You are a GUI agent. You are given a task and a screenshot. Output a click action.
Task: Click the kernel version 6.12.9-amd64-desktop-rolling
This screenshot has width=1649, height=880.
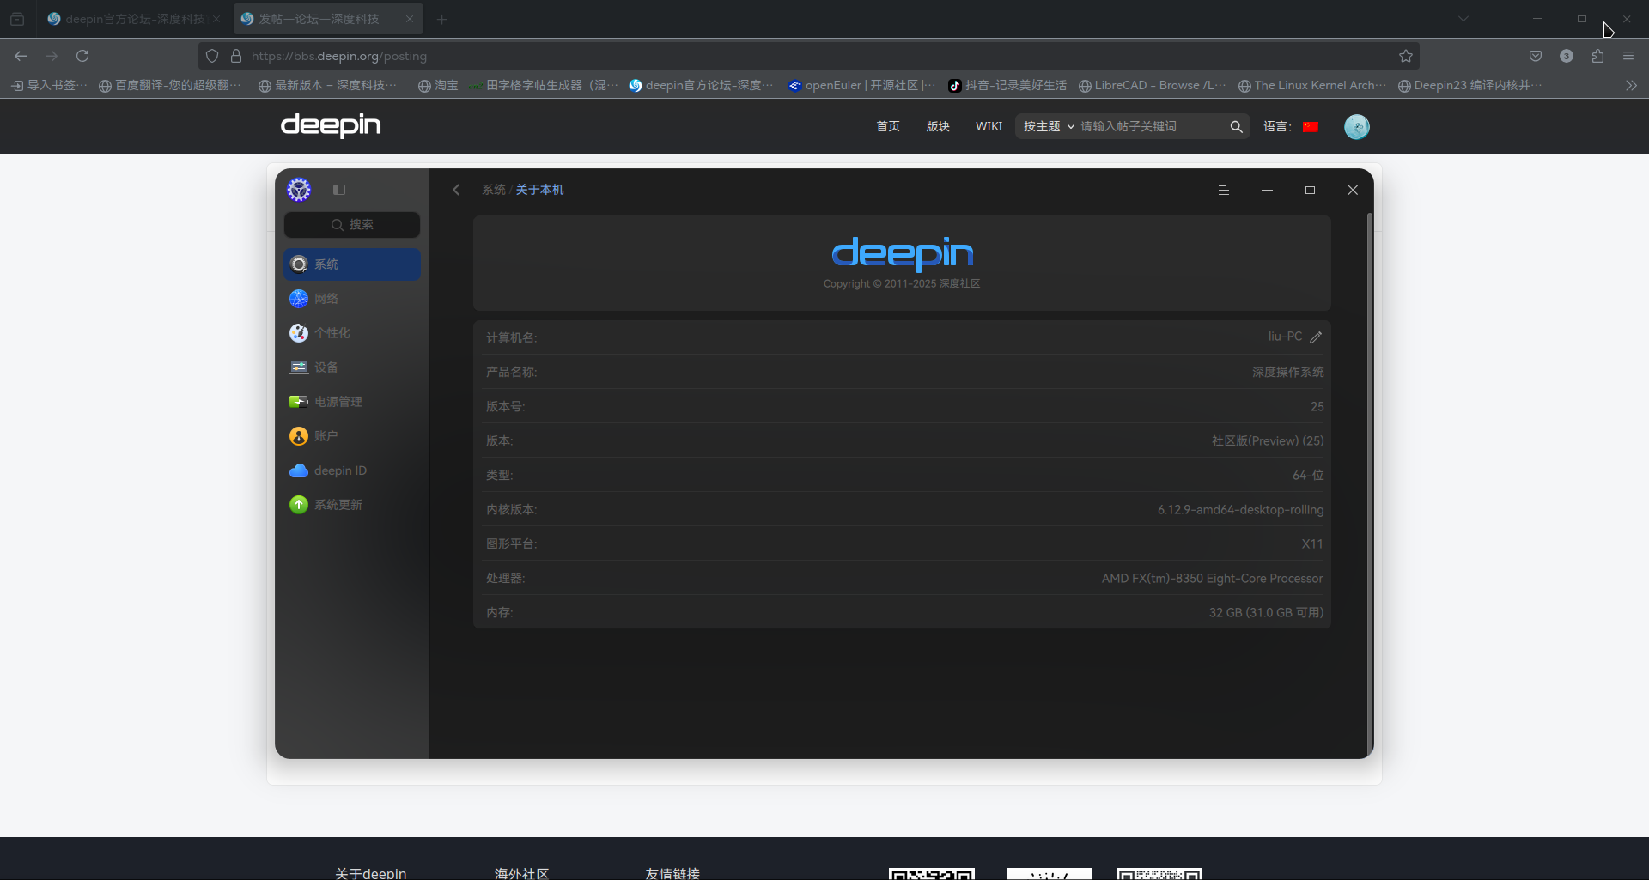(1240, 510)
